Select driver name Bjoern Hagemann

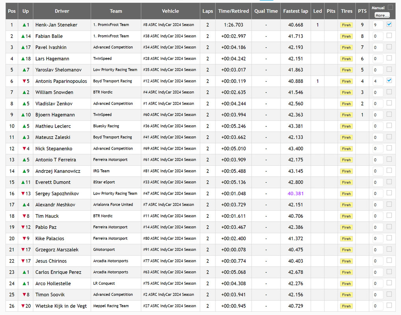pos(55,115)
